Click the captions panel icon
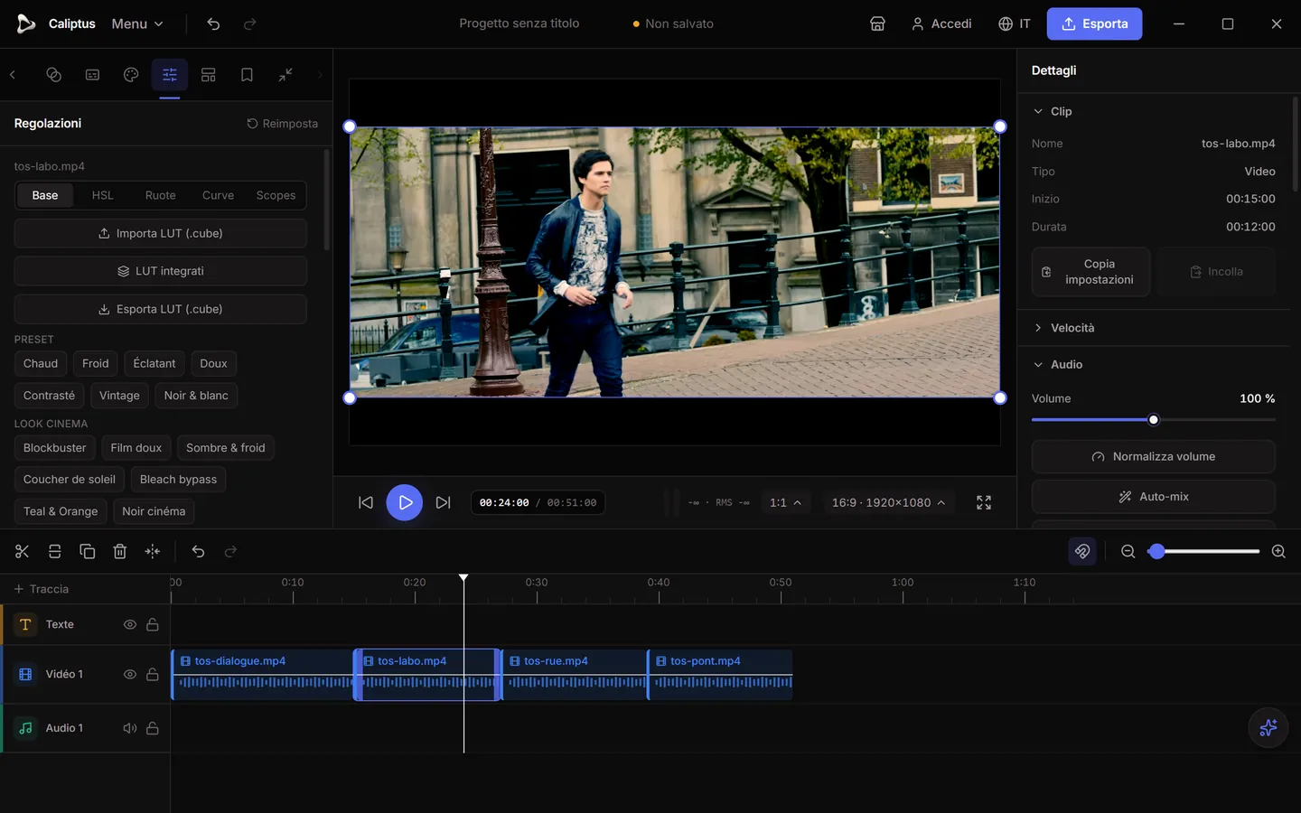This screenshot has width=1301, height=813. [x=92, y=75]
